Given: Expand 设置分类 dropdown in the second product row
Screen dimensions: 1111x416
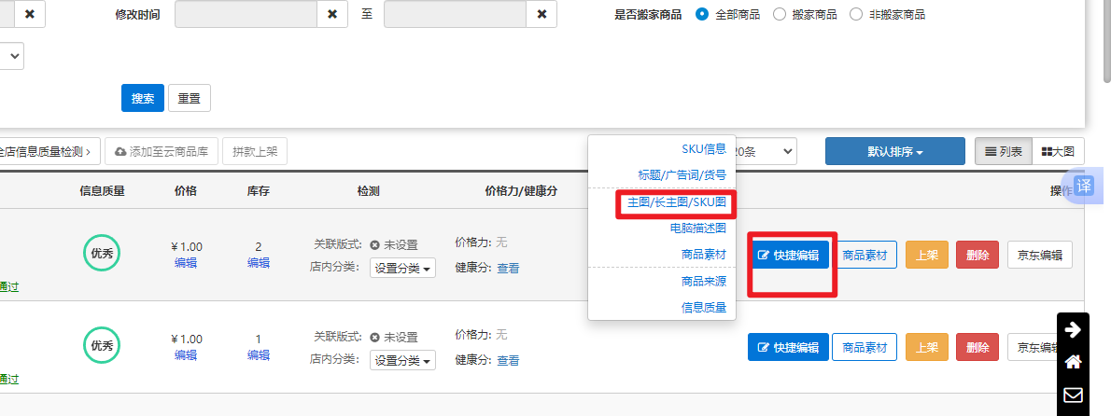Looking at the screenshot, I should coord(402,360).
